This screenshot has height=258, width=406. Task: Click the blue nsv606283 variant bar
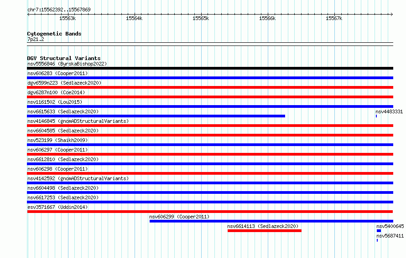[210, 78]
